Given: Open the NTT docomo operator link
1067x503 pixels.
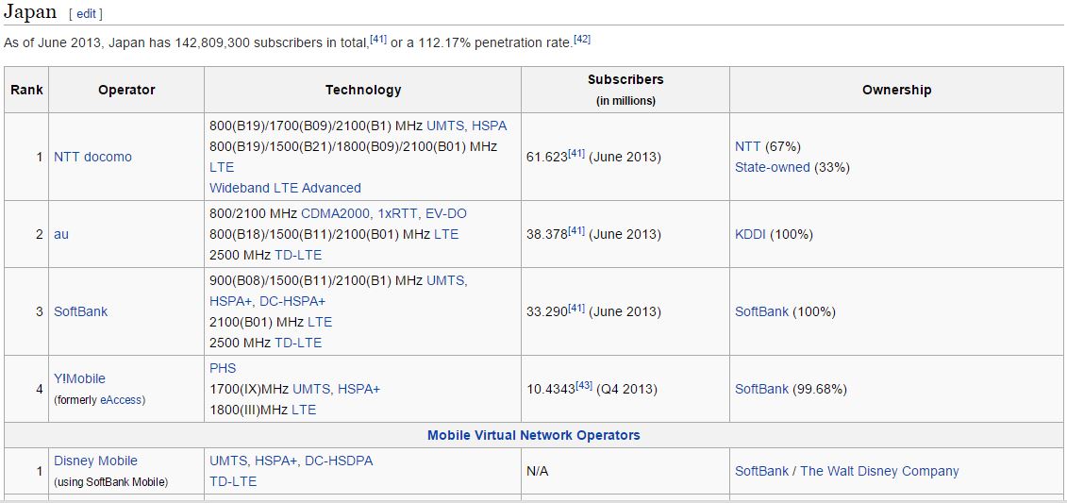Looking at the screenshot, I should (x=92, y=157).
